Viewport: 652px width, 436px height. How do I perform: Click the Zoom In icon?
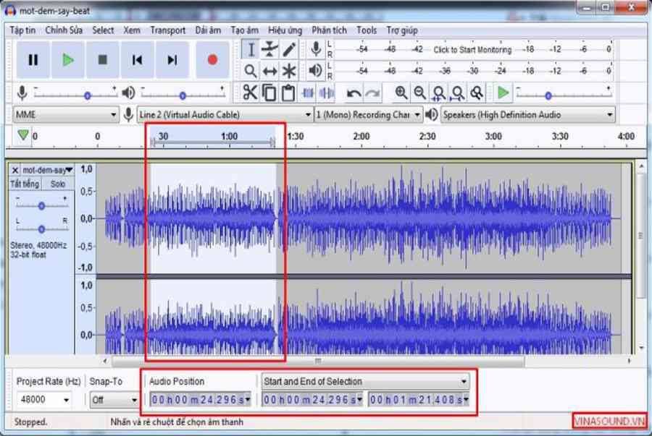[401, 93]
